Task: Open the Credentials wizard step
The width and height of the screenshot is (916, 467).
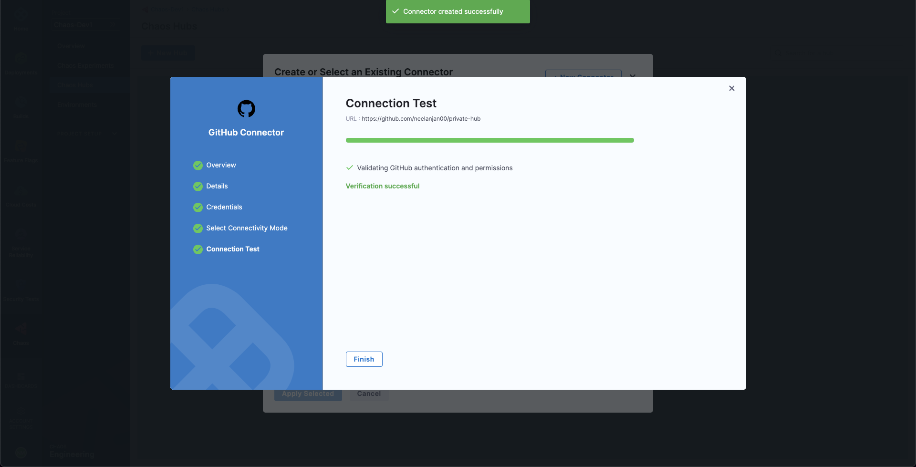Action: (x=224, y=207)
